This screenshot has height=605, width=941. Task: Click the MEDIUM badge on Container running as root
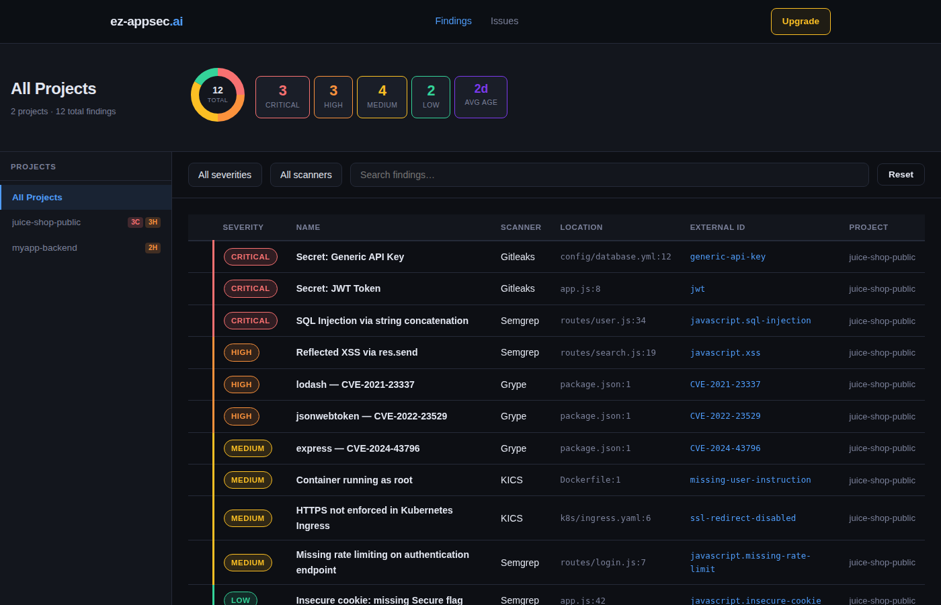tap(247, 479)
